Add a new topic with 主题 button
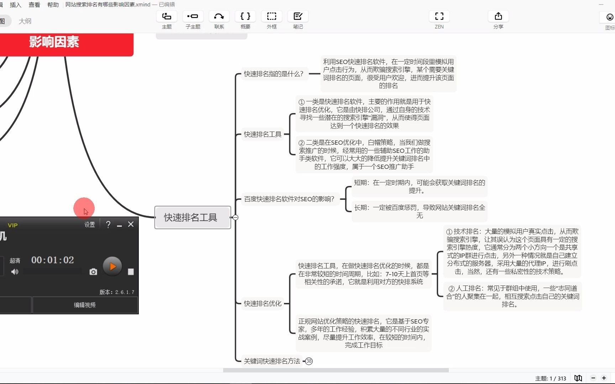The height and width of the screenshot is (384, 615). (x=167, y=20)
